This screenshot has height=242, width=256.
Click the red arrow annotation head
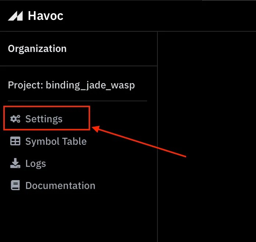tap(96, 129)
